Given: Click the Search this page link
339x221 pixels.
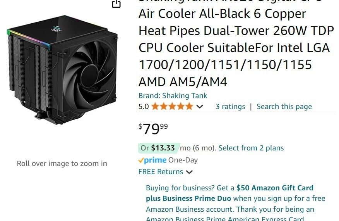Looking at the screenshot, I should tap(284, 107).
